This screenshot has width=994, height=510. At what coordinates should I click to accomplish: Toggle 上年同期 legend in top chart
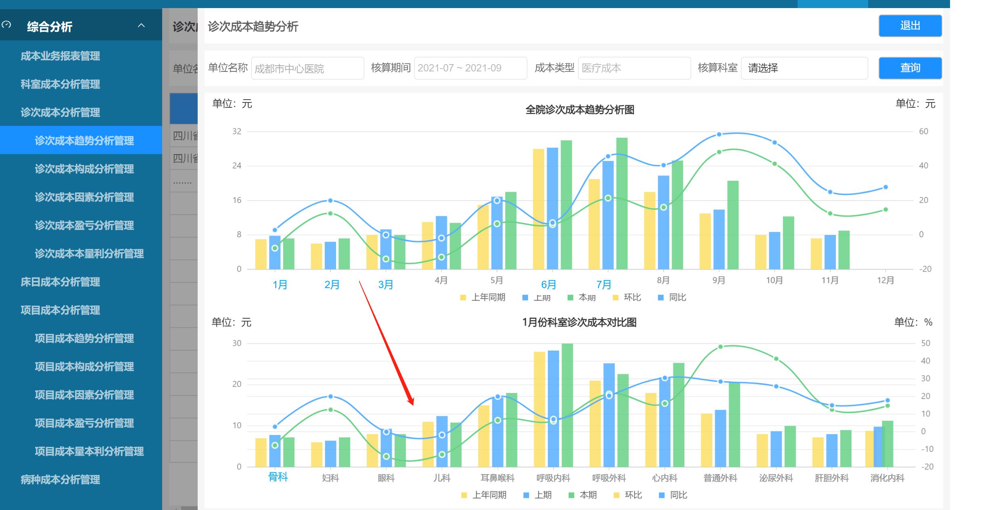(x=483, y=298)
